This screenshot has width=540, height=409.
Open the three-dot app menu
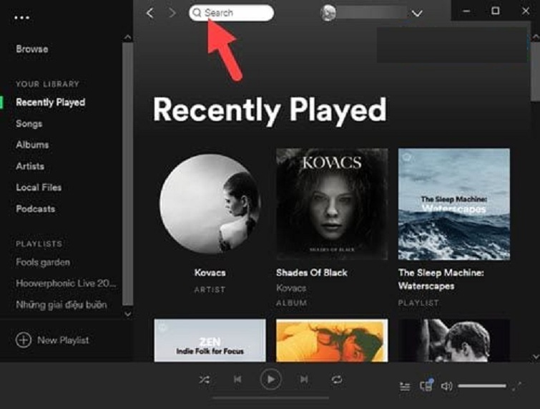pos(23,17)
